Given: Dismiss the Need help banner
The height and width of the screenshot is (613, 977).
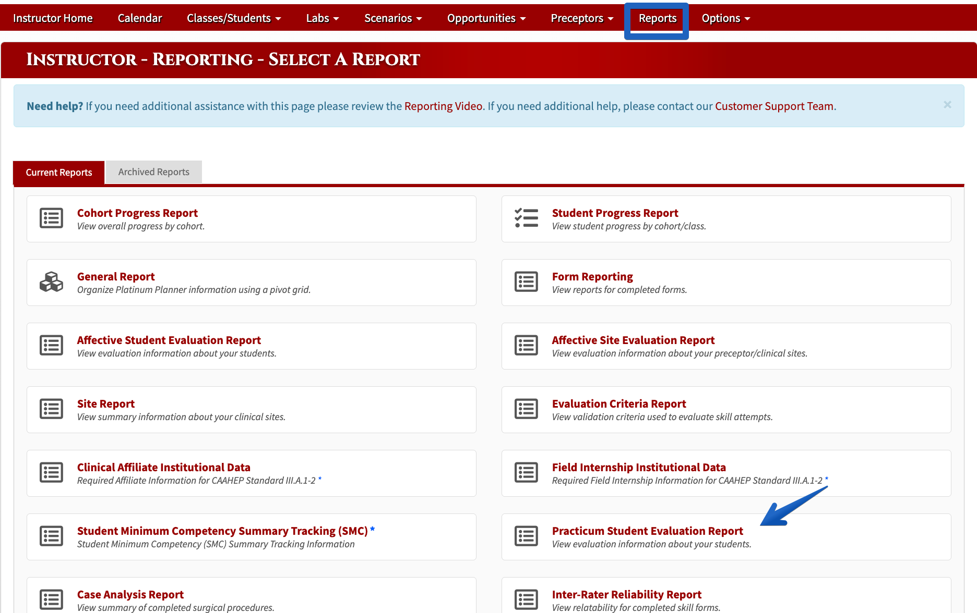Looking at the screenshot, I should pyautogui.click(x=947, y=105).
